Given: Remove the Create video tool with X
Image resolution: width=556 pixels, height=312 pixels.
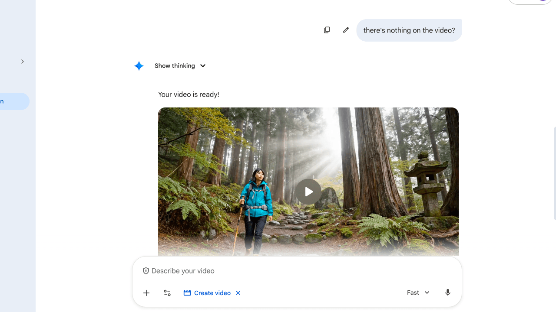Looking at the screenshot, I should coord(238,293).
